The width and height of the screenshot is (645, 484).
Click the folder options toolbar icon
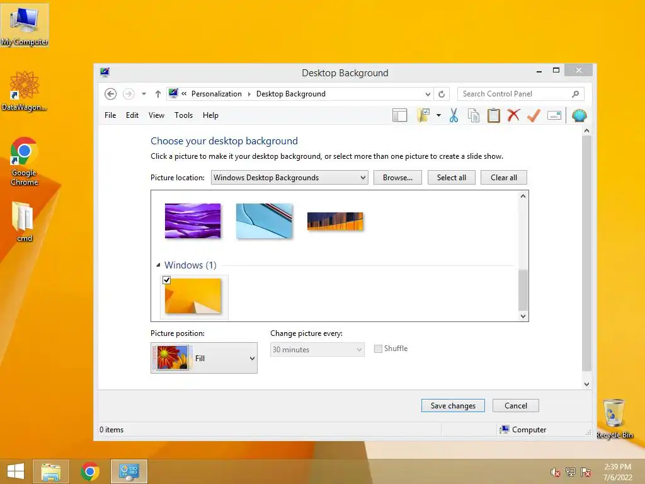point(423,116)
